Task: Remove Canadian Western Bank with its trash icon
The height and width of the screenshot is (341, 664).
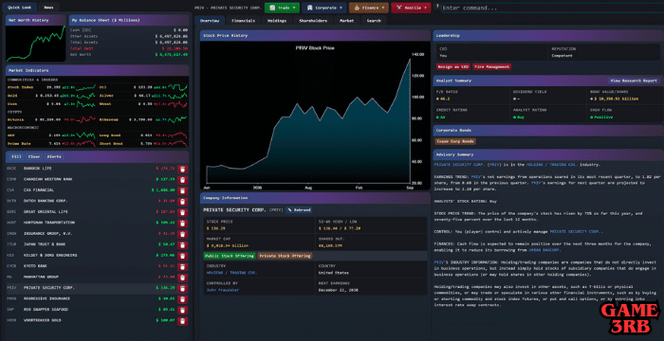Action: (182, 179)
